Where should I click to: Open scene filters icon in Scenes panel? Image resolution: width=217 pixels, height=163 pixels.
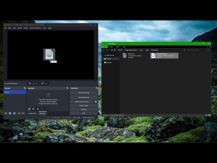[14, 113]
